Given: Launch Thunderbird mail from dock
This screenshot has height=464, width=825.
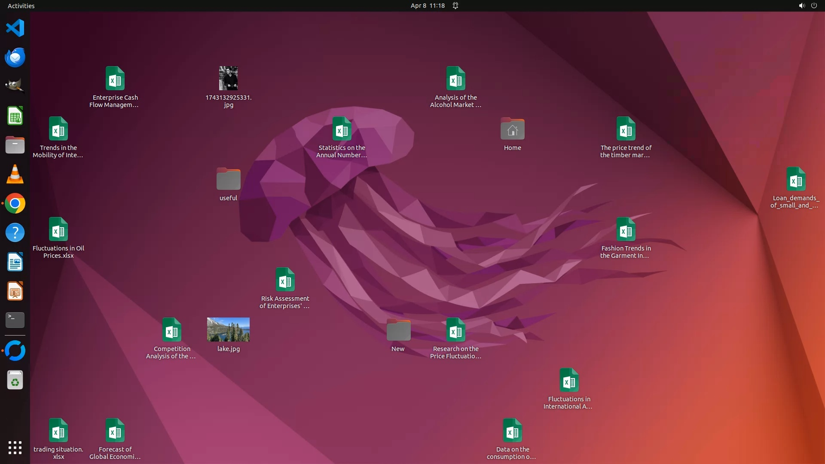Looking at the screenshot, I should (15, 58).
